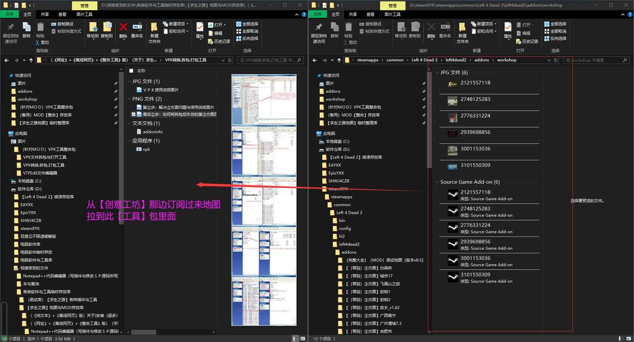Uncheck the checked PNG file 最后①步
The height and width of the screenshot is (342, 634).
tap(134, 115)
